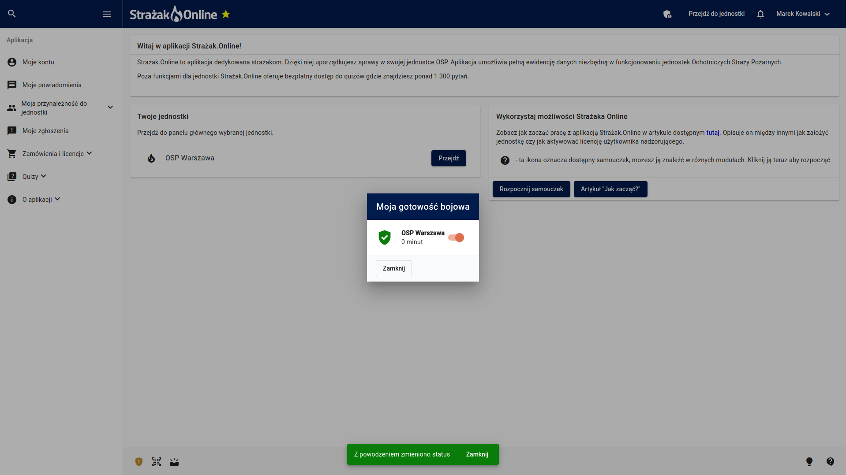846x475 pixels.
Task: Click the Moje konto person icon
Action: click(12, 62)
